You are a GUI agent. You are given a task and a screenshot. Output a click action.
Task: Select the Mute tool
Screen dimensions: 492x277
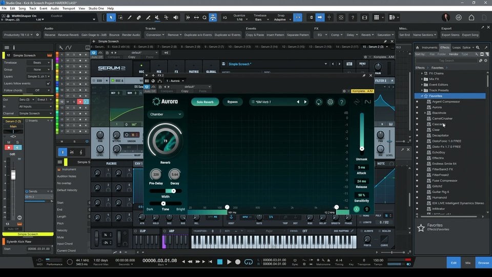(x=157, y=17)
